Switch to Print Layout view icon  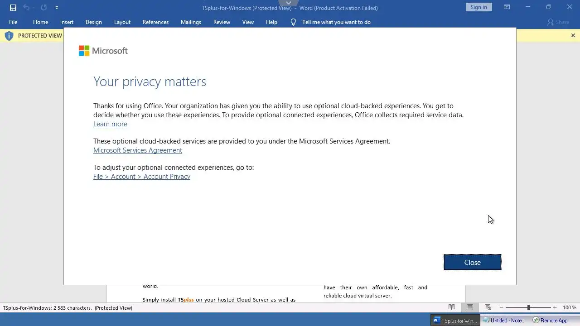(x=470, y=307)
